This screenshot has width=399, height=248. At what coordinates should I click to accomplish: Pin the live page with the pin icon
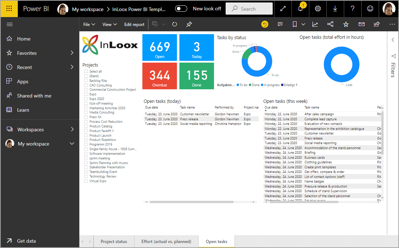pos(189,25)
